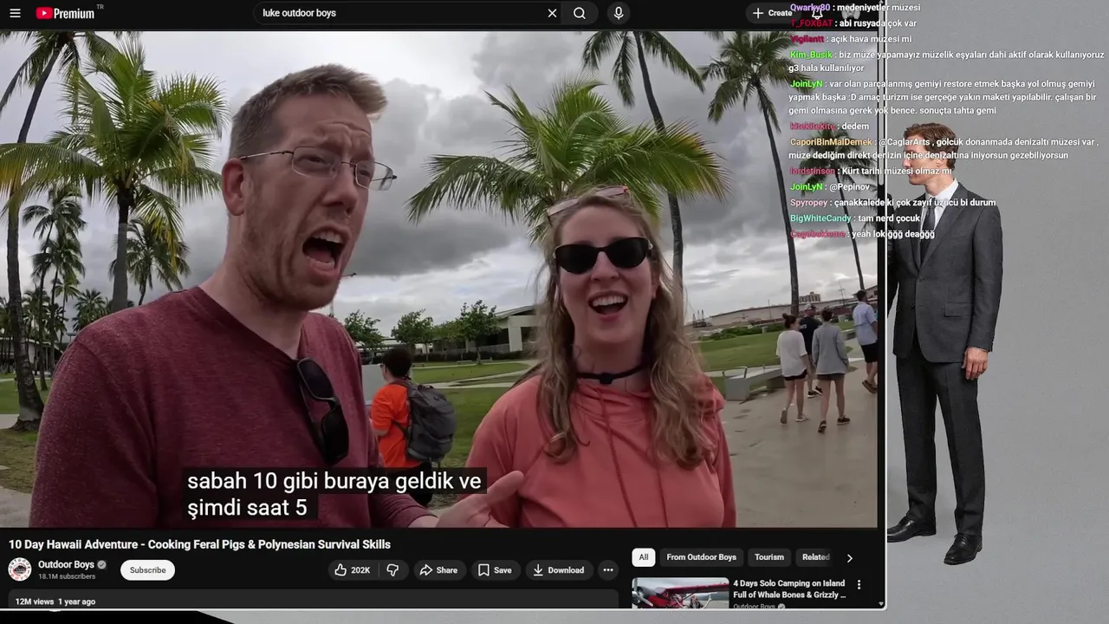Click chat username JoinLyN before 'var olan'

pyautogui.click(x=807, y=84)
